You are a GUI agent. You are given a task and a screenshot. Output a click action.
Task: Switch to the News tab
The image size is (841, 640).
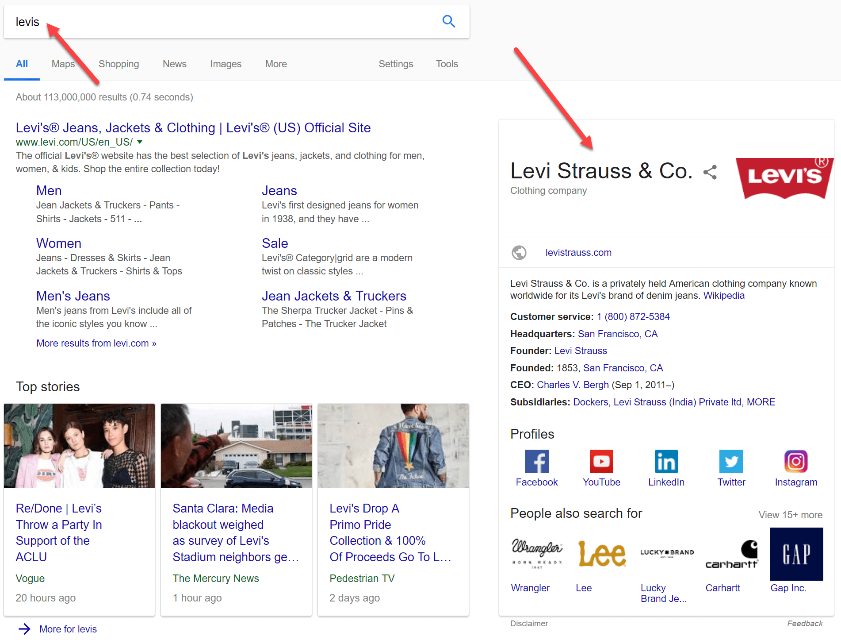click(x=175, y=64)
